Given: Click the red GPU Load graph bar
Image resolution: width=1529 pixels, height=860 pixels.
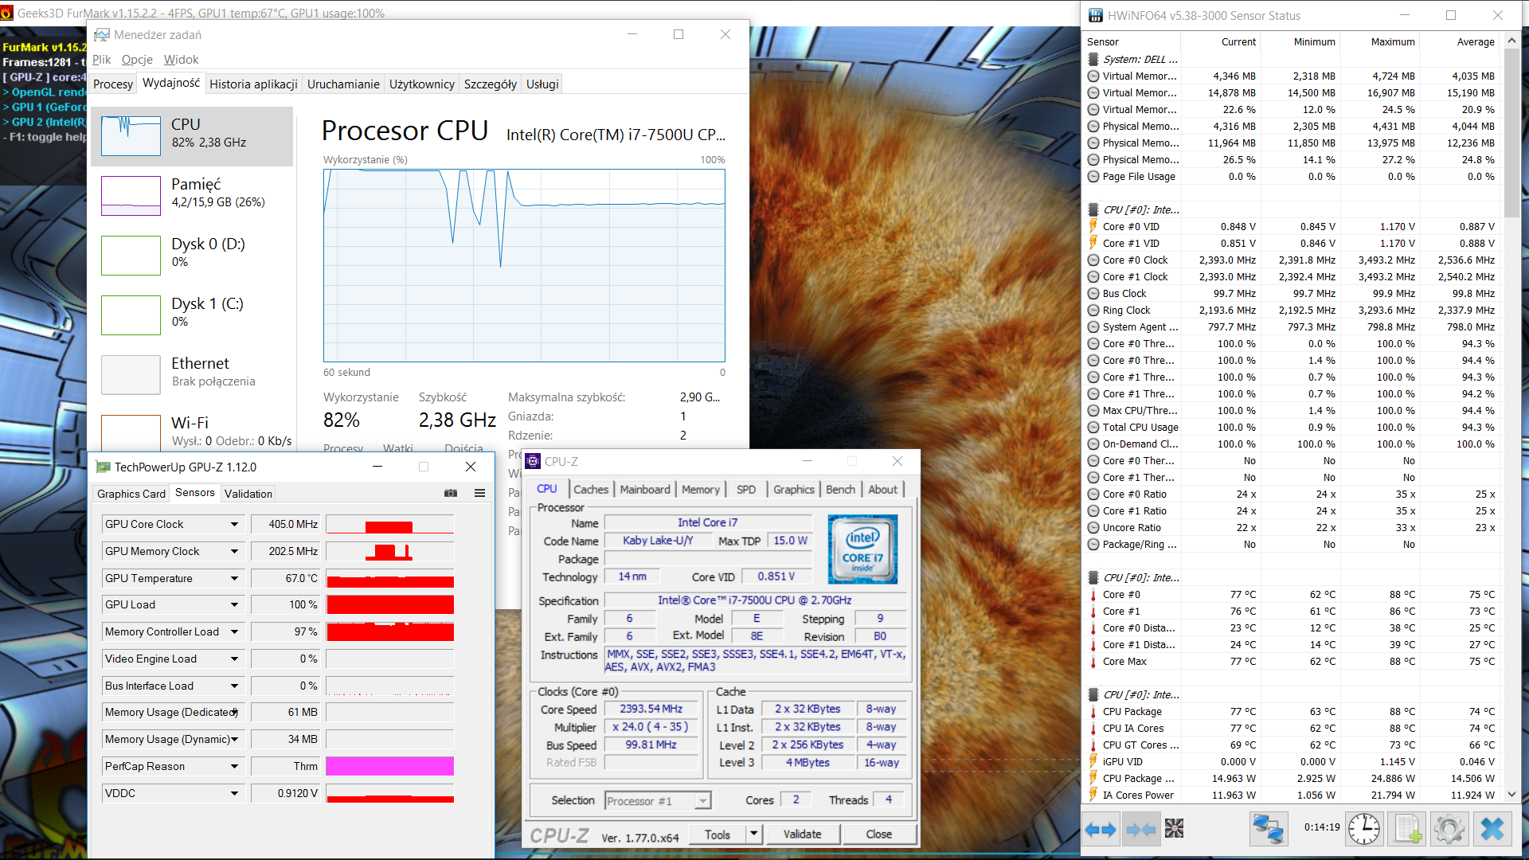Looking at the screenshot, I should (390, 605).
